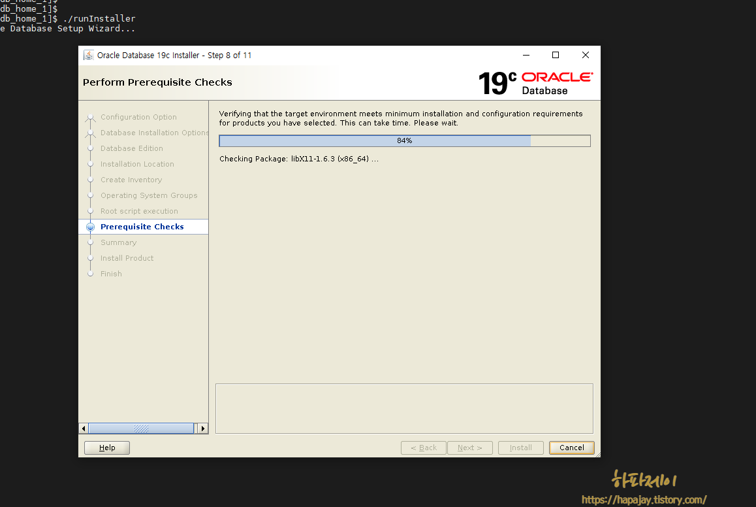This screenshot has height=507, width=756.
Task: Select the Root script execution step
Action: coord(139,211)
